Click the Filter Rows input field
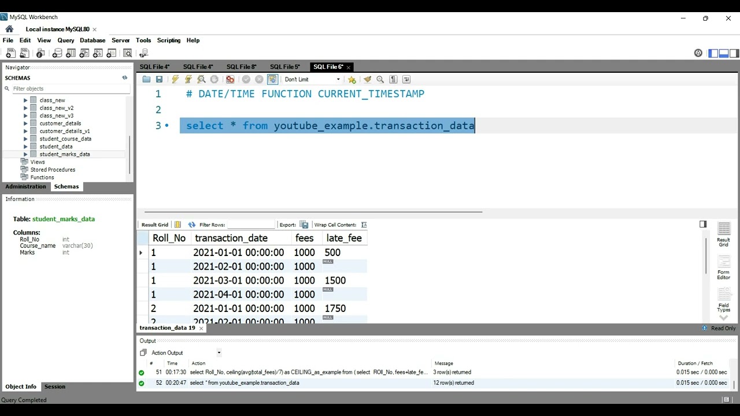The image size is (740, 416). coord(251,225)
